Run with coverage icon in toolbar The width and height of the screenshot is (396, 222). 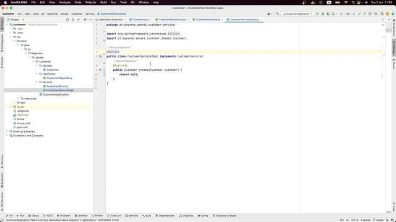[328, 14]
